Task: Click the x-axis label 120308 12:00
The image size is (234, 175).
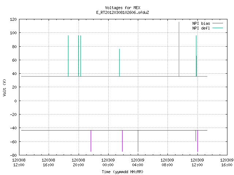Action: click(x=19, y=162)
